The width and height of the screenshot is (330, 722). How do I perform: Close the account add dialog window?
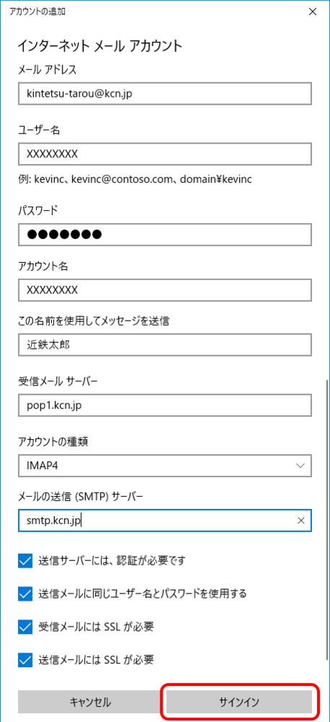(313, 12)
